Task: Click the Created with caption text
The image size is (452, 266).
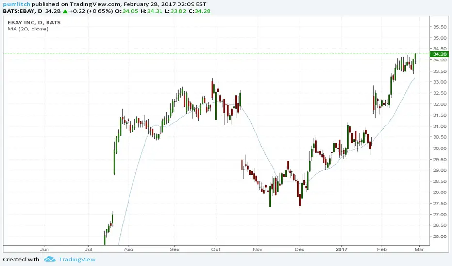Action: [x=21, y=259]
